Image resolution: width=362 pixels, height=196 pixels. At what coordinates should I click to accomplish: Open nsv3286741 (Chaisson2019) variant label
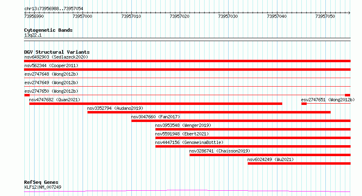click(x=220, y=151)
